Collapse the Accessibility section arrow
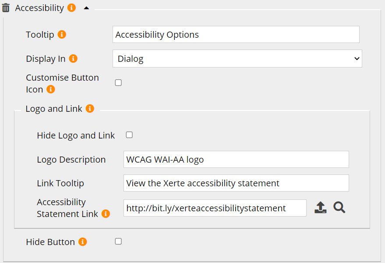 [x=86, y=8]
